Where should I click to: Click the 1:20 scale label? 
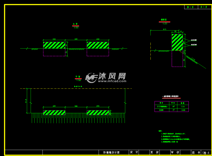(165, 24)
